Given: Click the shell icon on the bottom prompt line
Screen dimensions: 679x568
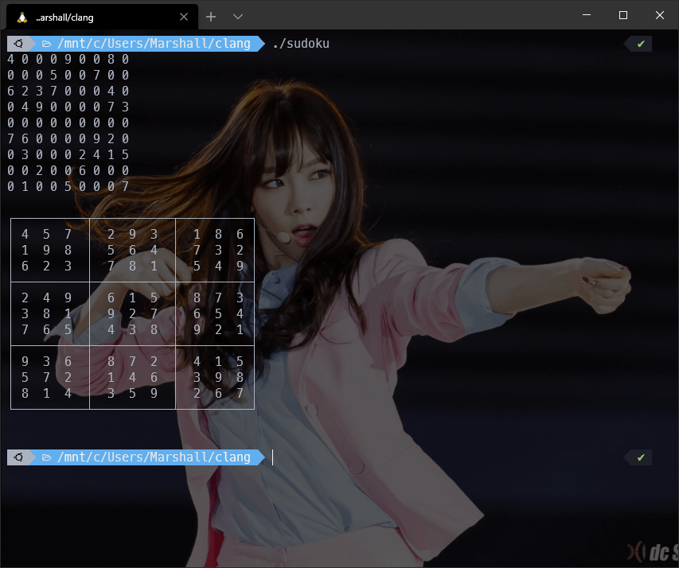Looking at the screenshot, I should (x=18, y=457).
